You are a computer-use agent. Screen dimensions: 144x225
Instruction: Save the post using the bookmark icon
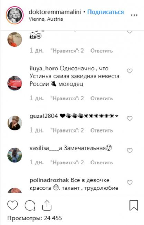134,206
